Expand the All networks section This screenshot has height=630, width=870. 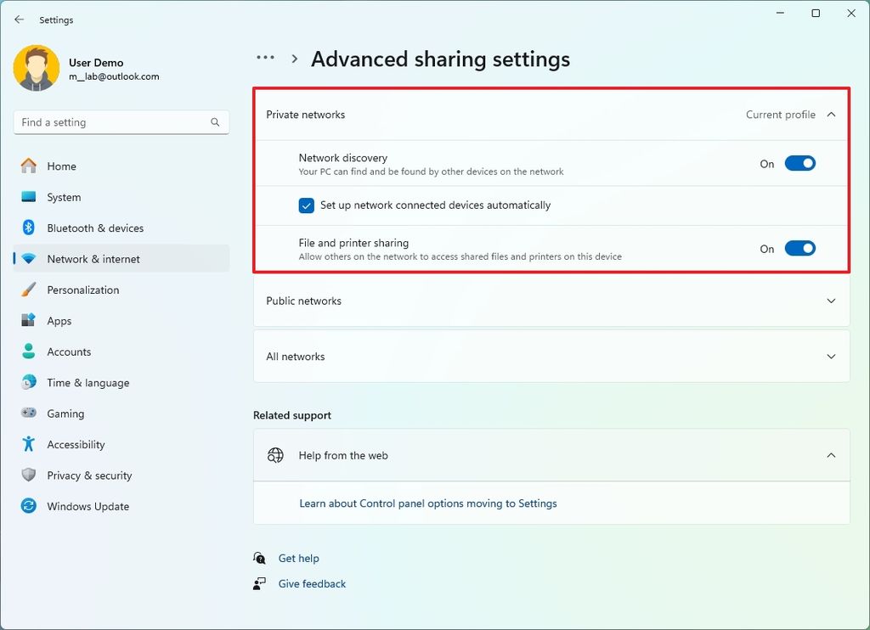click(x=831, y=357)
